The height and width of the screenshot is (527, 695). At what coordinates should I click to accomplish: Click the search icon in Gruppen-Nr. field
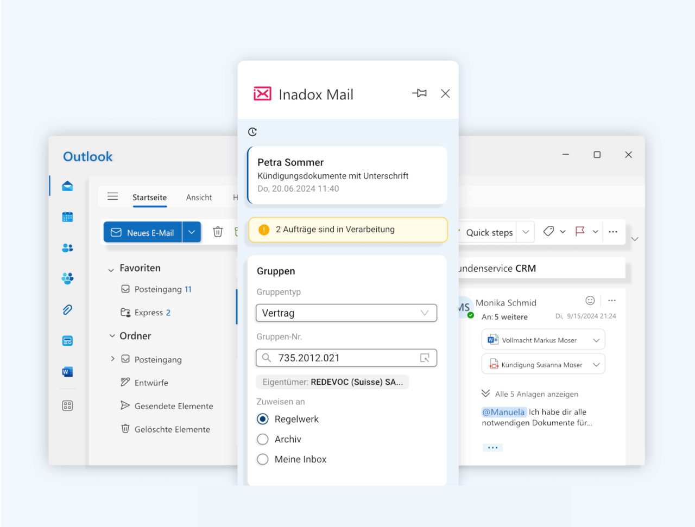pos(266,358)
